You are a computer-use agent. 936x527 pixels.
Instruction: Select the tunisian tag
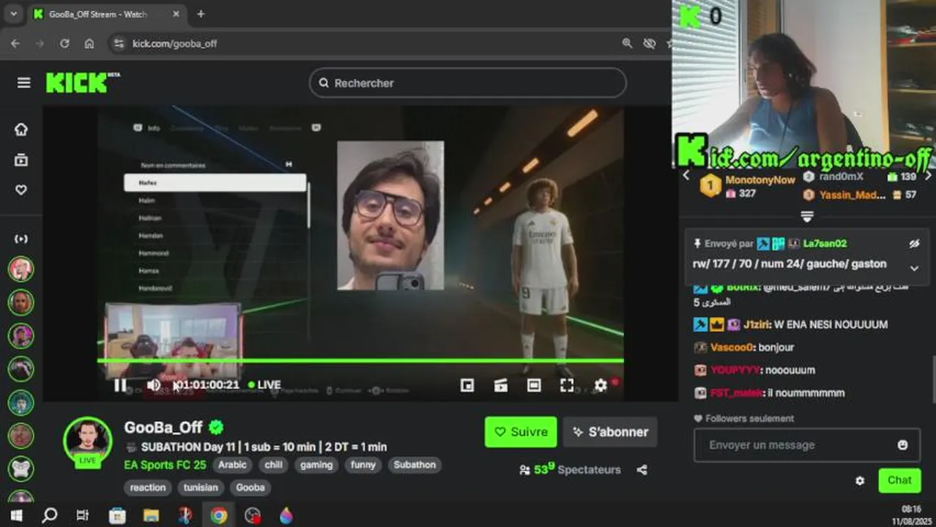tap(201, 487)
